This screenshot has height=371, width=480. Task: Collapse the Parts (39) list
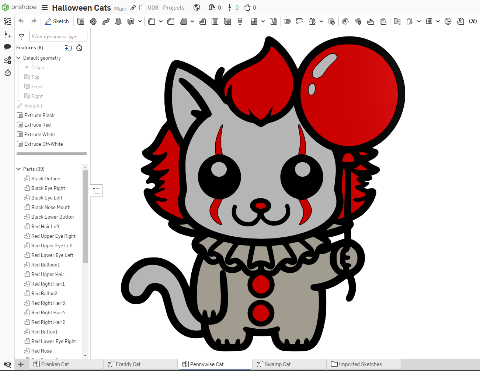[19, 169]
